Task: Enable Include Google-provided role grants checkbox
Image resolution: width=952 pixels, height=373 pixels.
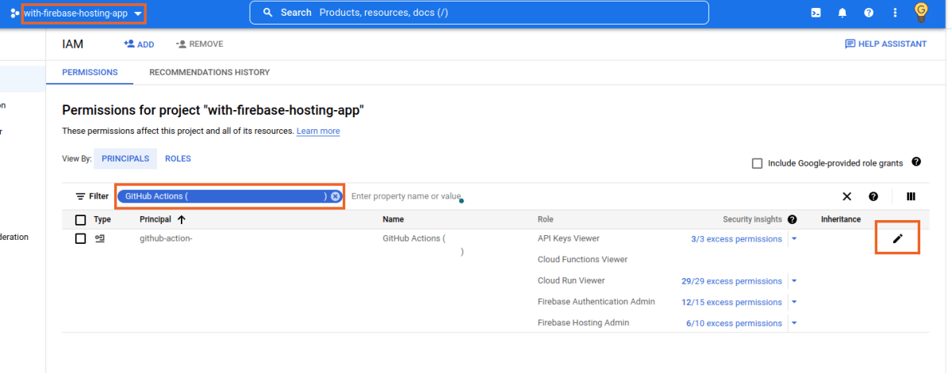Action: 757,163
